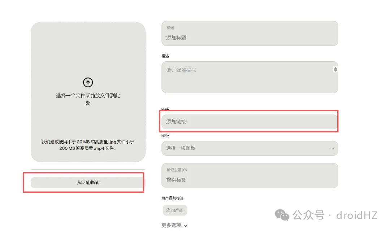Open the 选择一块图板 board dropdown
This screenshot has width=390, height=231.
tap(249, 148)
